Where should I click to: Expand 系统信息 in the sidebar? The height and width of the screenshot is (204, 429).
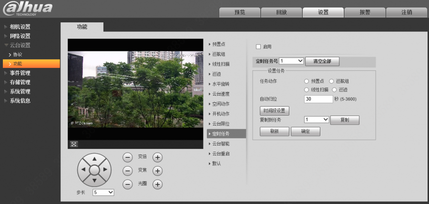coord(20,101)
